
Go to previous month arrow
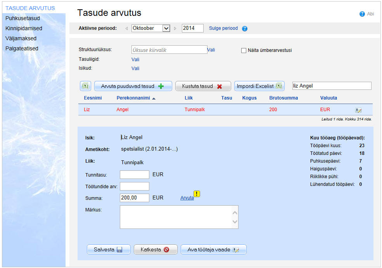126,28
